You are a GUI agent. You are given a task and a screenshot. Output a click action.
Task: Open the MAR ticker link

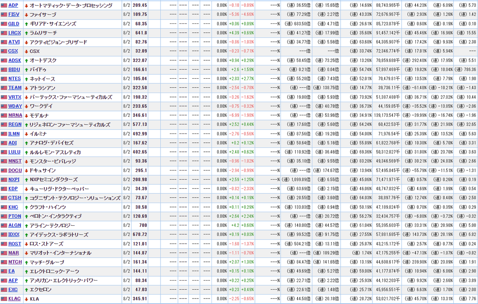(14, 253)
